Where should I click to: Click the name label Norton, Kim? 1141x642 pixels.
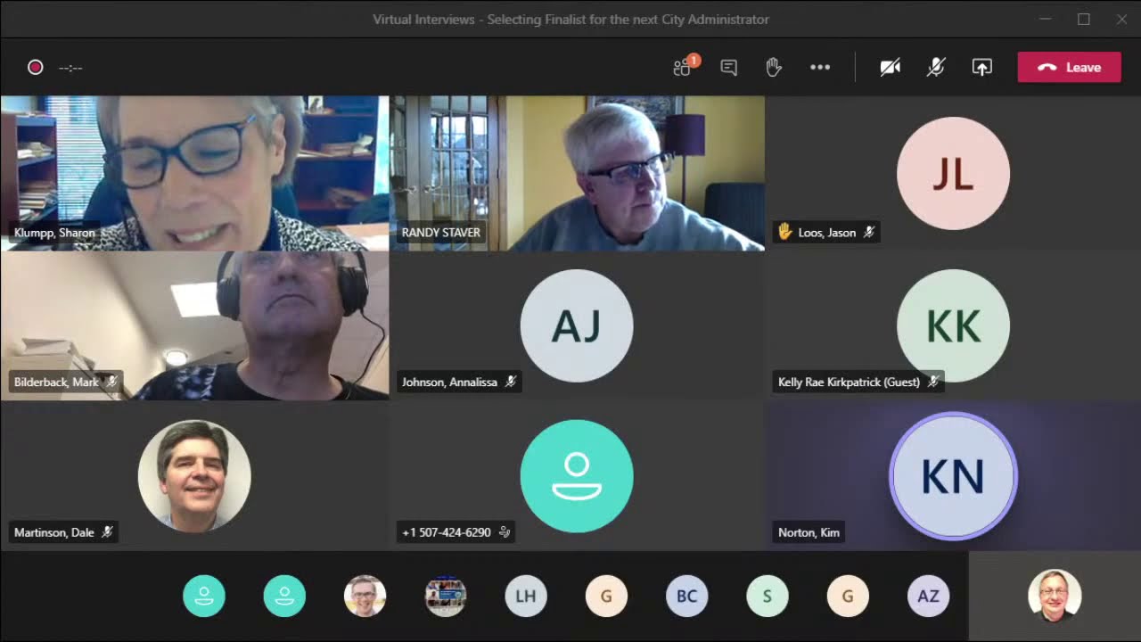pos(809,532)
